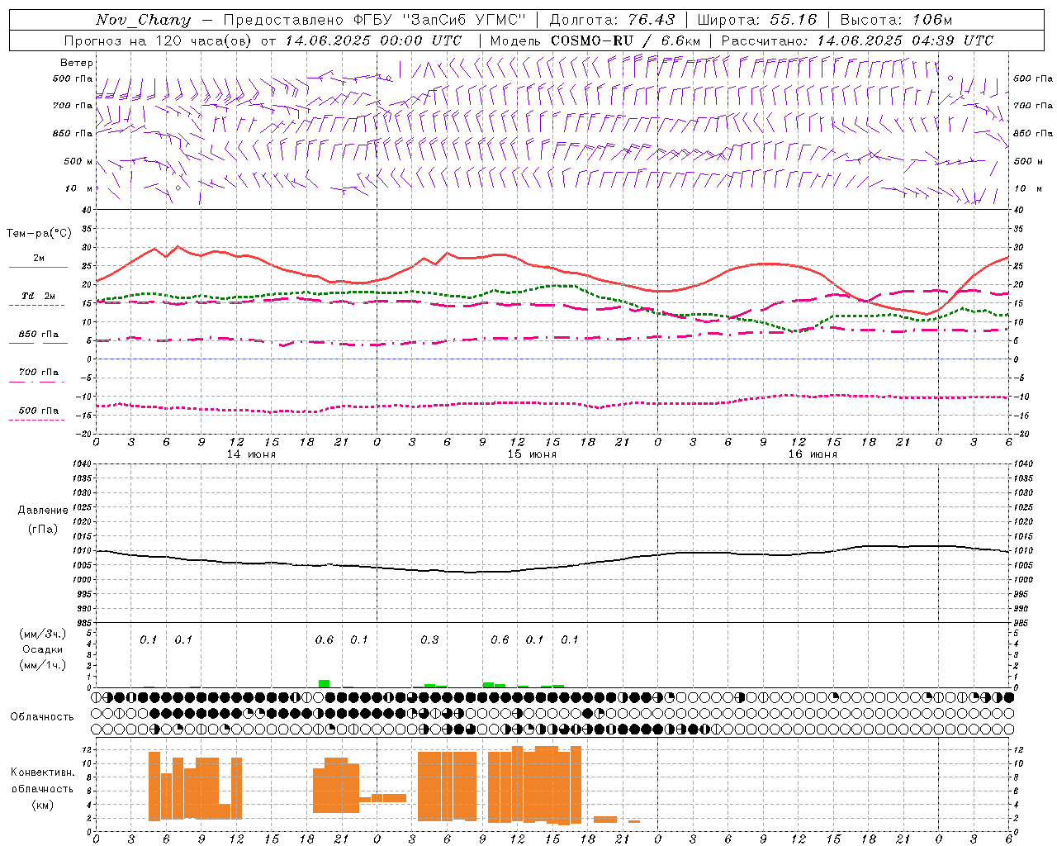Click the Давление pressure panel label
This screenshot has height=846, width=1057.
(x=43, y=511)
